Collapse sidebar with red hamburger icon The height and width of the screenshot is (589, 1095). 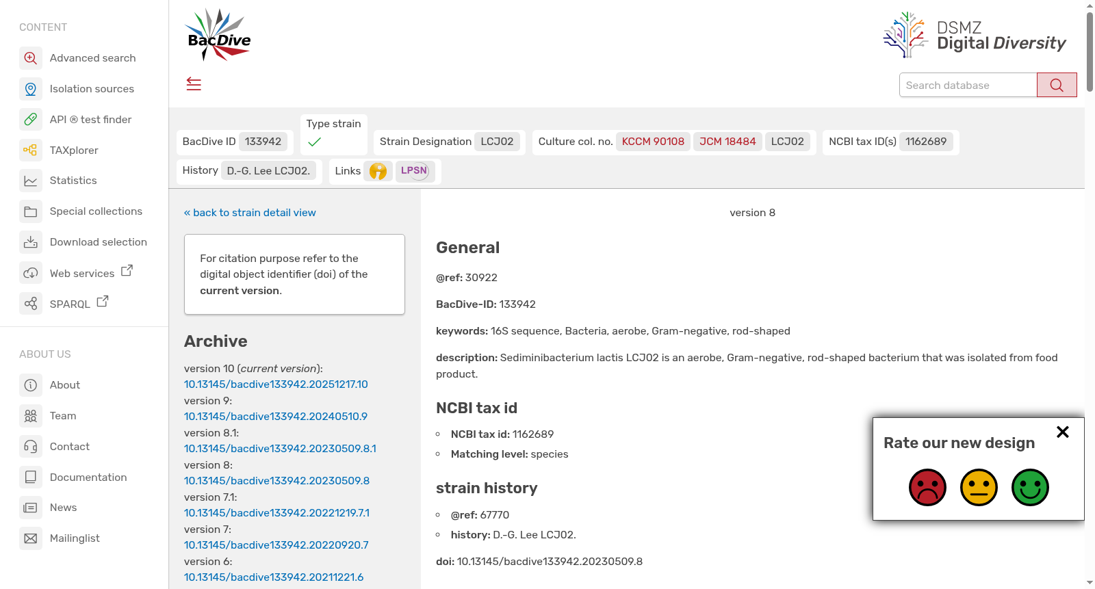[194, 84]
